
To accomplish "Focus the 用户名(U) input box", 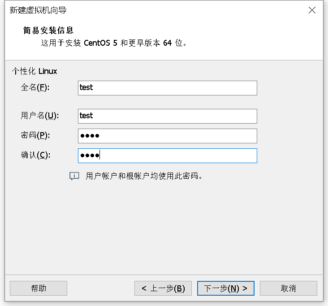I will coord(167,116).
